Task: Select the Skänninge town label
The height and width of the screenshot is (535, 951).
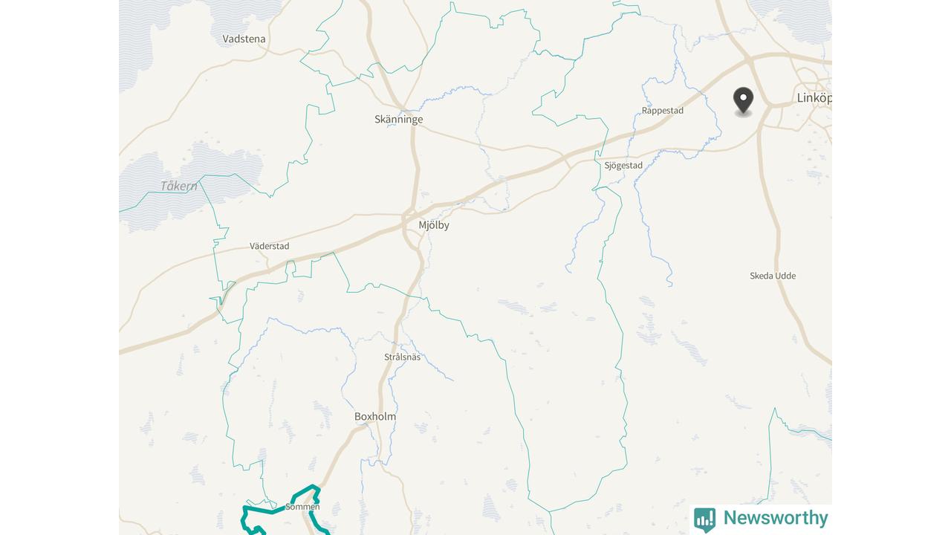Action: (x=399, y=119)
